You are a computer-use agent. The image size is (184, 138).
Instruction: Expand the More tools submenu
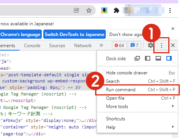138,107
